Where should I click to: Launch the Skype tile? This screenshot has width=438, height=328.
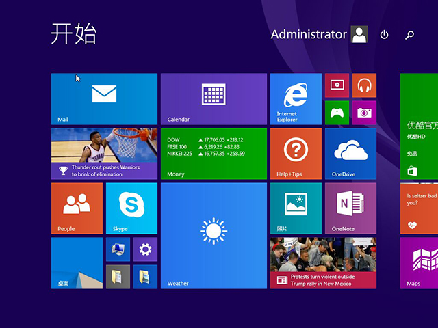tap(131, 208)
